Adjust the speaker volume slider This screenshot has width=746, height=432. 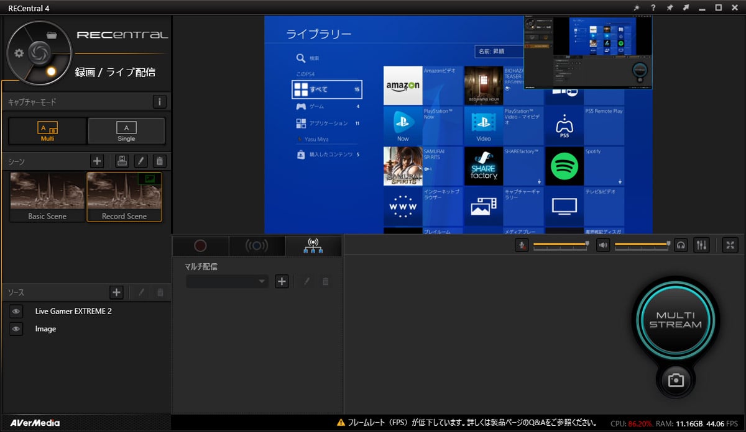tap(643, 245)
